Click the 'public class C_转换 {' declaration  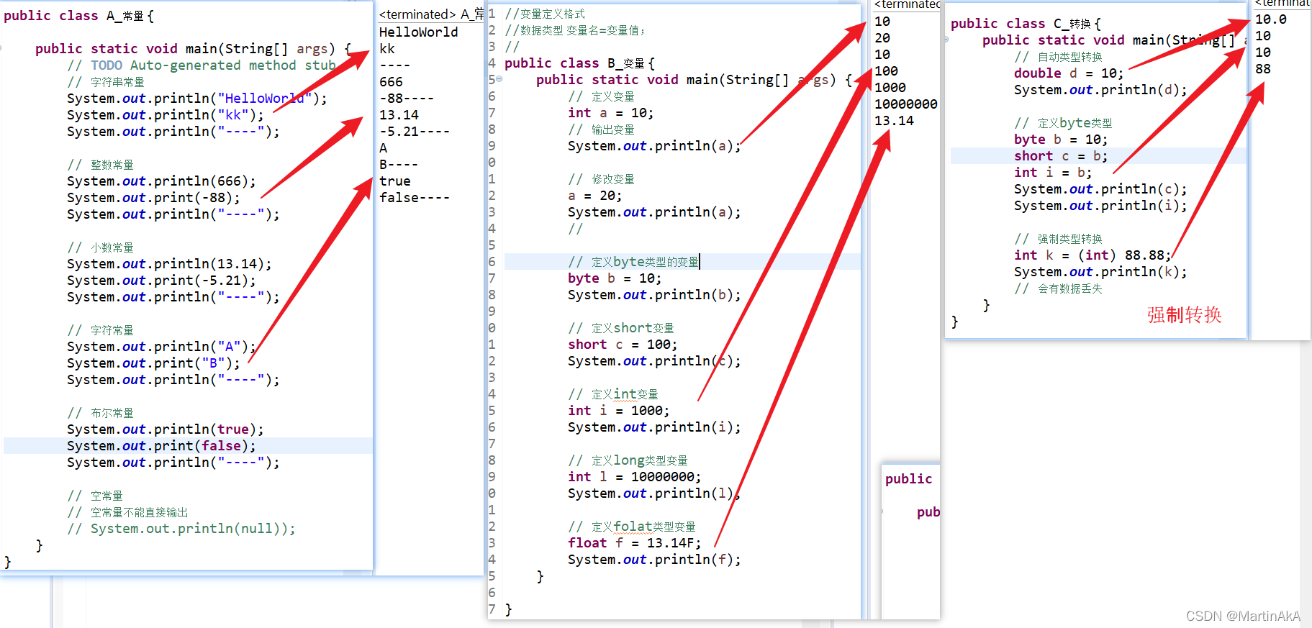[1026, 24]
